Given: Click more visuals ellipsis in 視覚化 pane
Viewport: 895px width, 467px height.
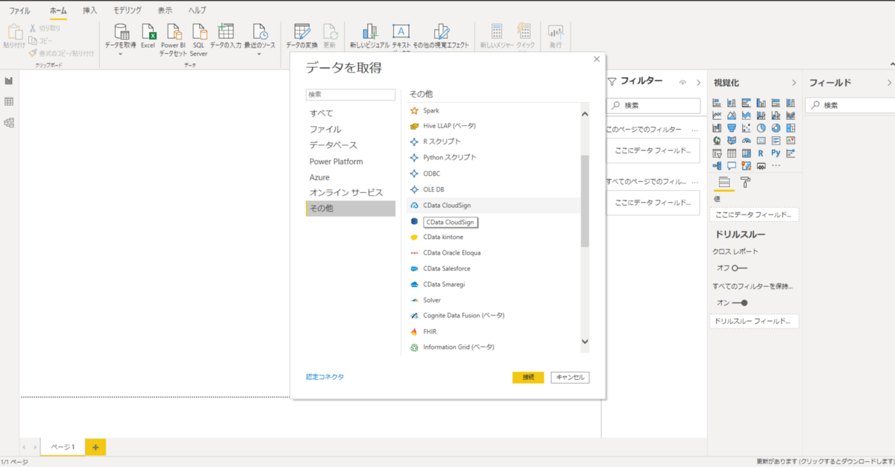Looking at the screenshot, I should [x=776, y=166].
